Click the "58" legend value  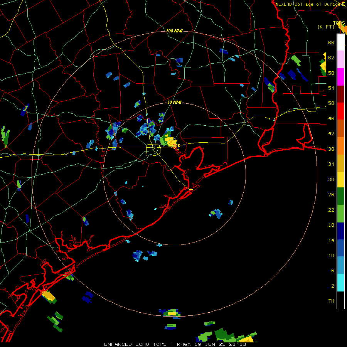coord(331,73)
